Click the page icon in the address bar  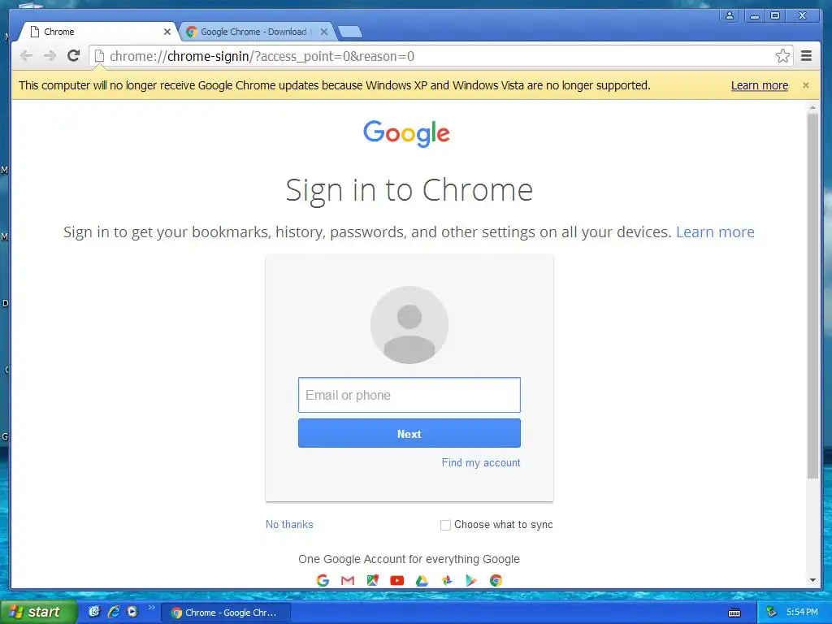[99, 56]
